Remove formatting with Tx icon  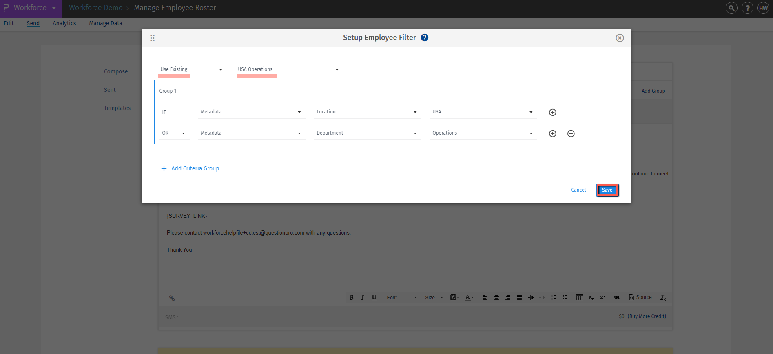pyautogui.click(x=663, y=298)
